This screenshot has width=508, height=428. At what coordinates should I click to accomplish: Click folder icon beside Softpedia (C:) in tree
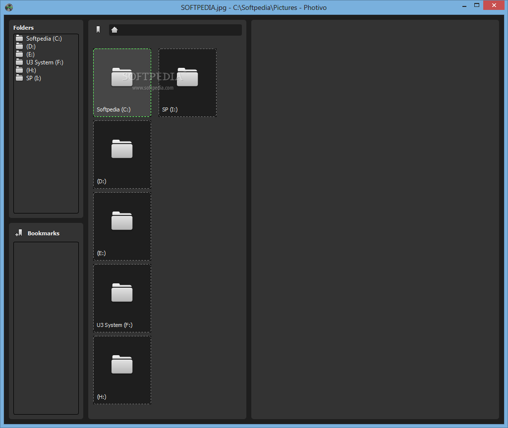point(19,38)
